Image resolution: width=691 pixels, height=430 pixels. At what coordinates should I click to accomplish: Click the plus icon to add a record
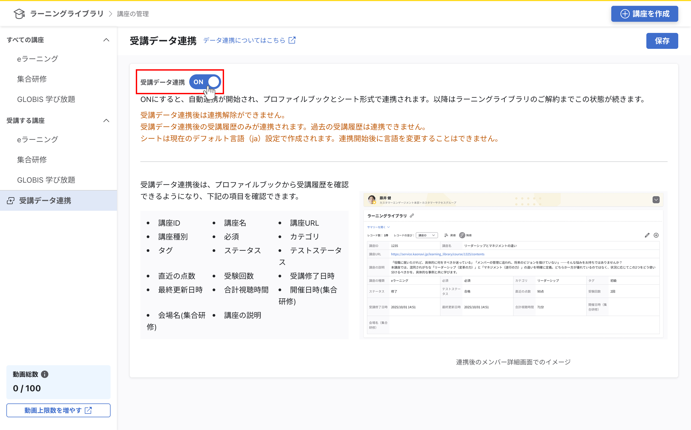656,235
